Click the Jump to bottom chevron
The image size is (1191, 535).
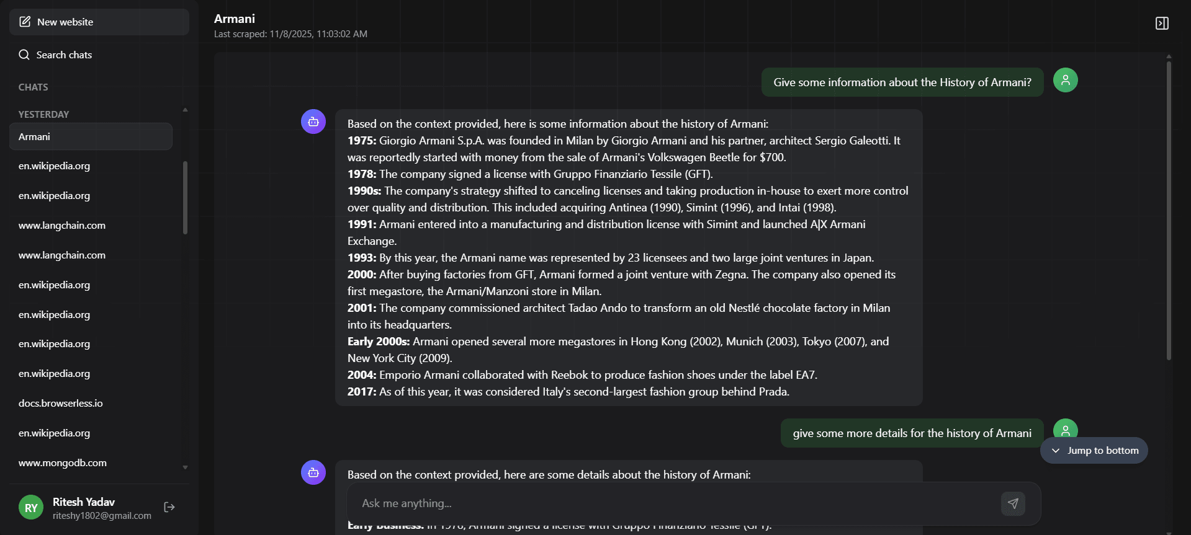tap(1056, 451)
